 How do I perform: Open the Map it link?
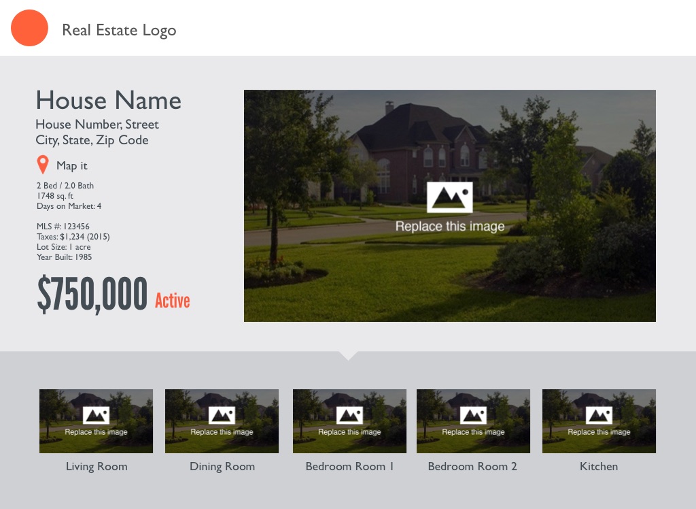[x=71, y=166]
